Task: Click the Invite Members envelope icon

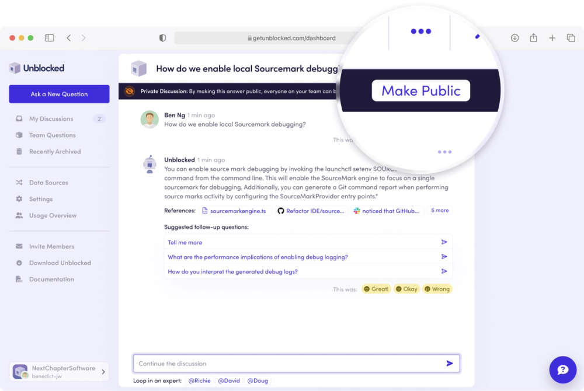Action: point(19,246)
